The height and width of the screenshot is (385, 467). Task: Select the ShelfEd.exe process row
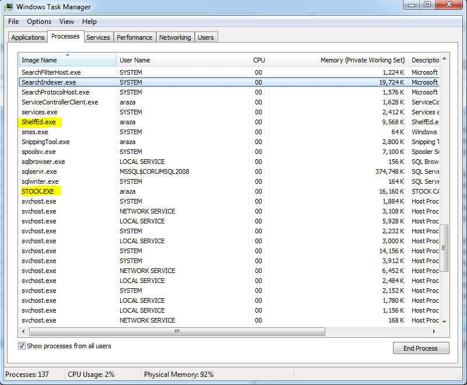[x=39, y=122]
